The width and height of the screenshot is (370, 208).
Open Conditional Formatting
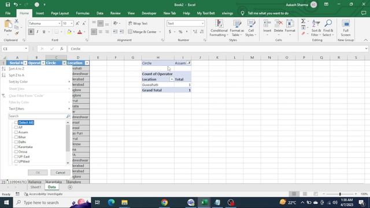[219, 28]
